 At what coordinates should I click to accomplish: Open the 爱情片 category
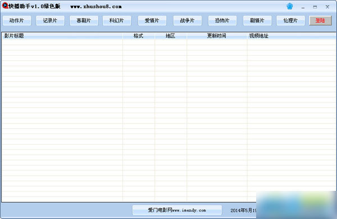[152, 21]
